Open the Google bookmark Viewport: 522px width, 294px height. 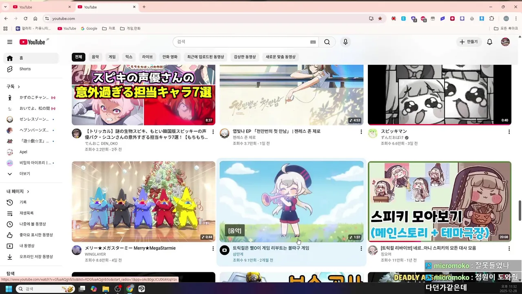pos(89,29)
